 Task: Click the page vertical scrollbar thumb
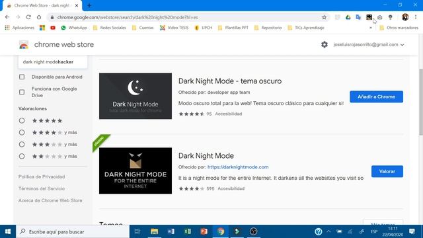point(420,102)
